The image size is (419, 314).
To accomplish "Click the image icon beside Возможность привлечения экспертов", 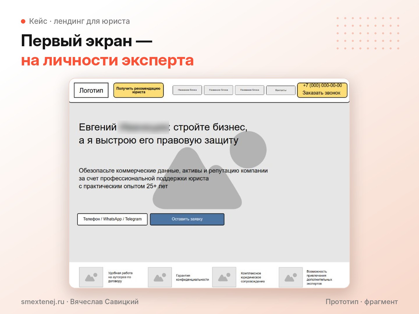I will coord(291,277).
